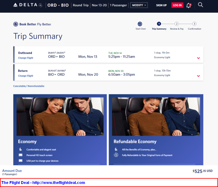Click the Start Over circular icon
Screen dimensions: 218x187
coord(140,24)
